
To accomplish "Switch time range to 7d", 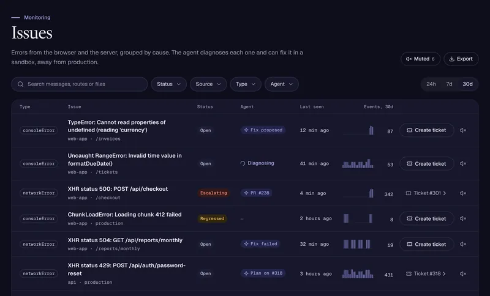I will tap(449, 84).
